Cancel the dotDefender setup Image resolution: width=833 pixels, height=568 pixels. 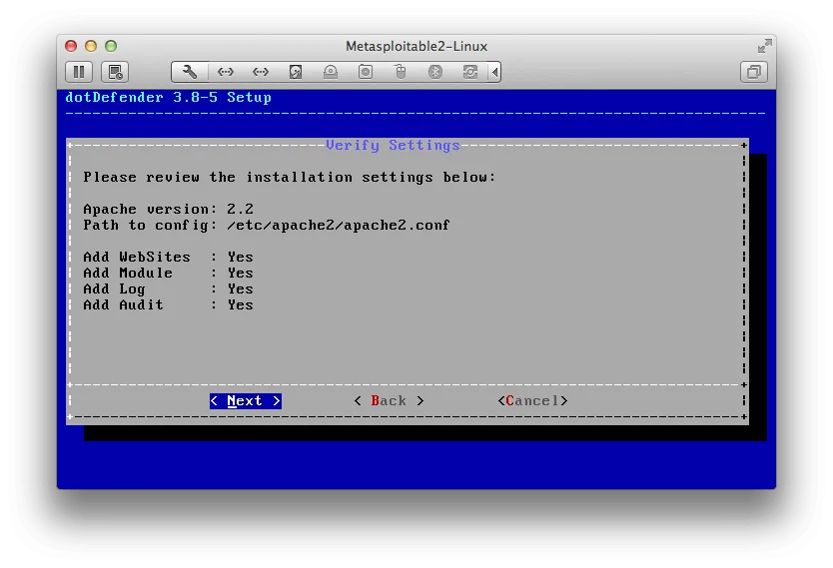coord(532,401)
